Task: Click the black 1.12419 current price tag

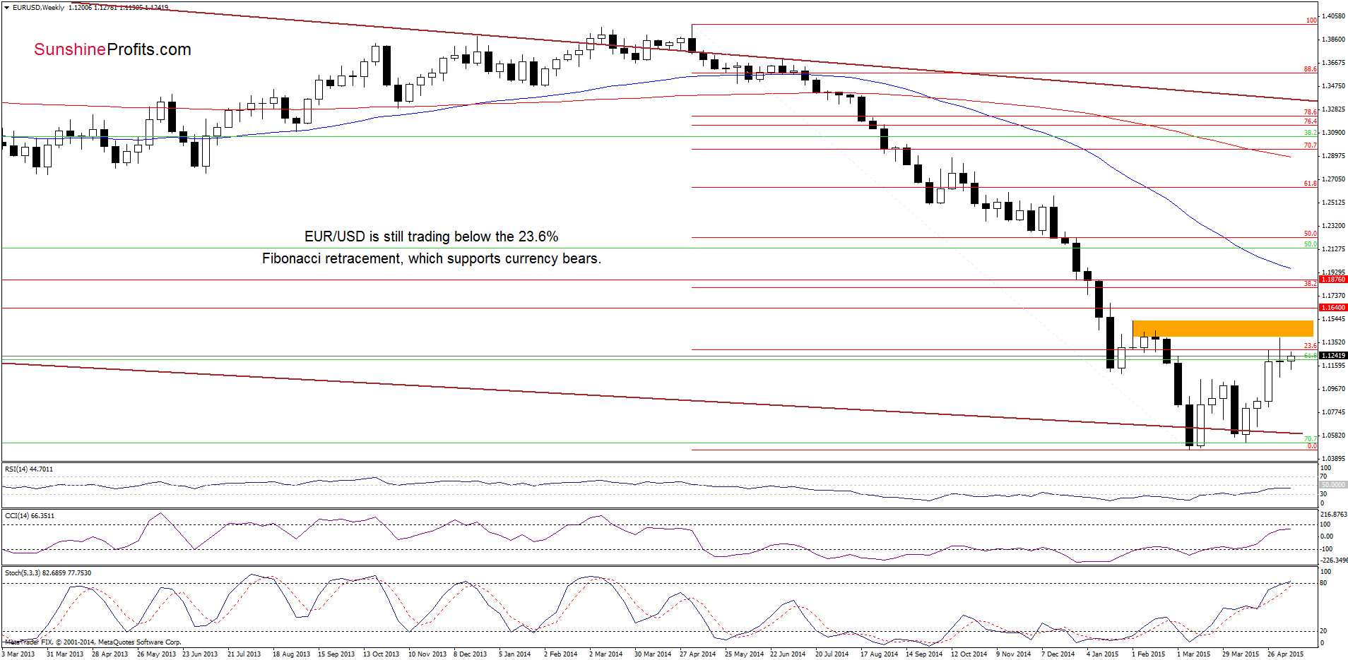Action: pos(1333,356)
